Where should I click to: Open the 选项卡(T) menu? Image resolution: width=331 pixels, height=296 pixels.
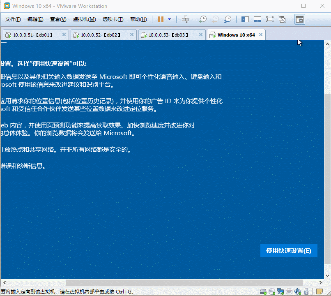(x=113, y=19)
